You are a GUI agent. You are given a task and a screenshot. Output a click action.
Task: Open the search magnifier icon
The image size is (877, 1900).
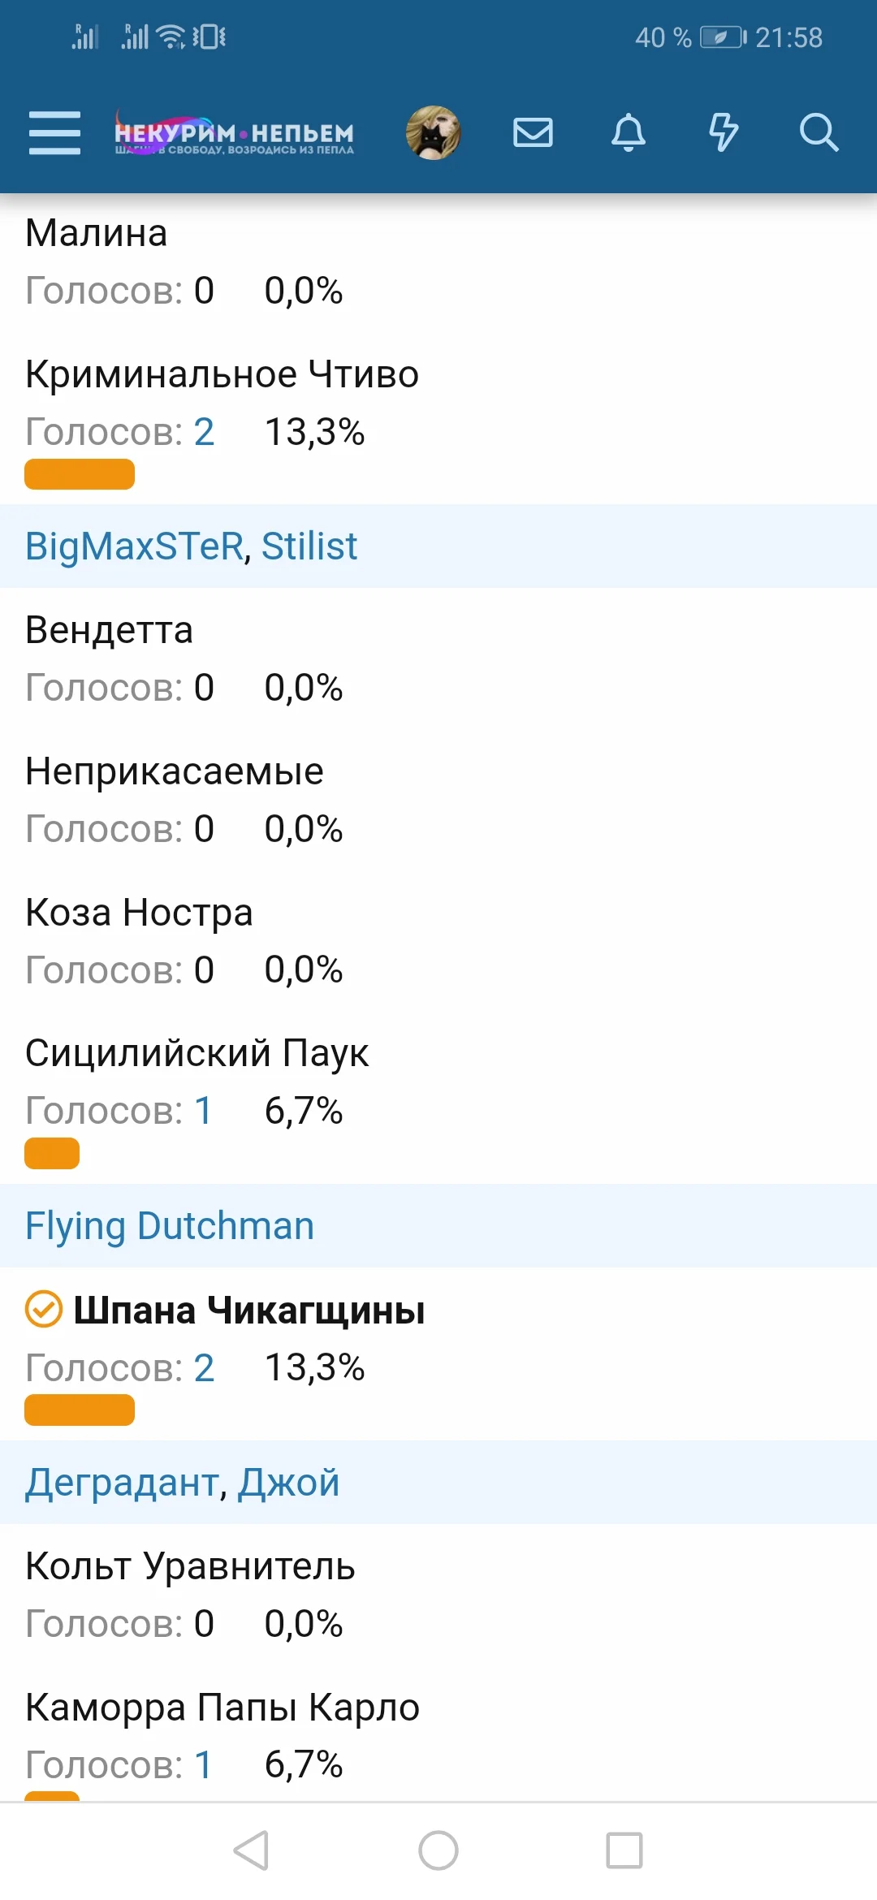pyautogui.click(x=818, y=132)
